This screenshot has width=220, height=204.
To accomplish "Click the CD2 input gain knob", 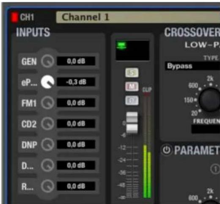I will 47,123.
